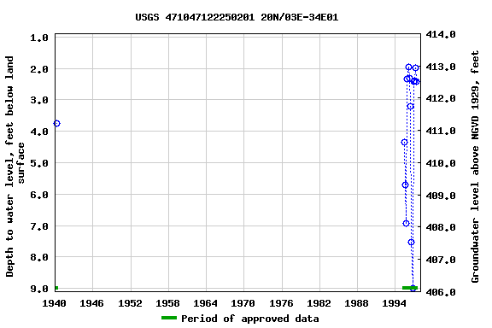Click the '408.0' right axis label
The height and width of the screenshot is (328, 492).
pos(441,227)
